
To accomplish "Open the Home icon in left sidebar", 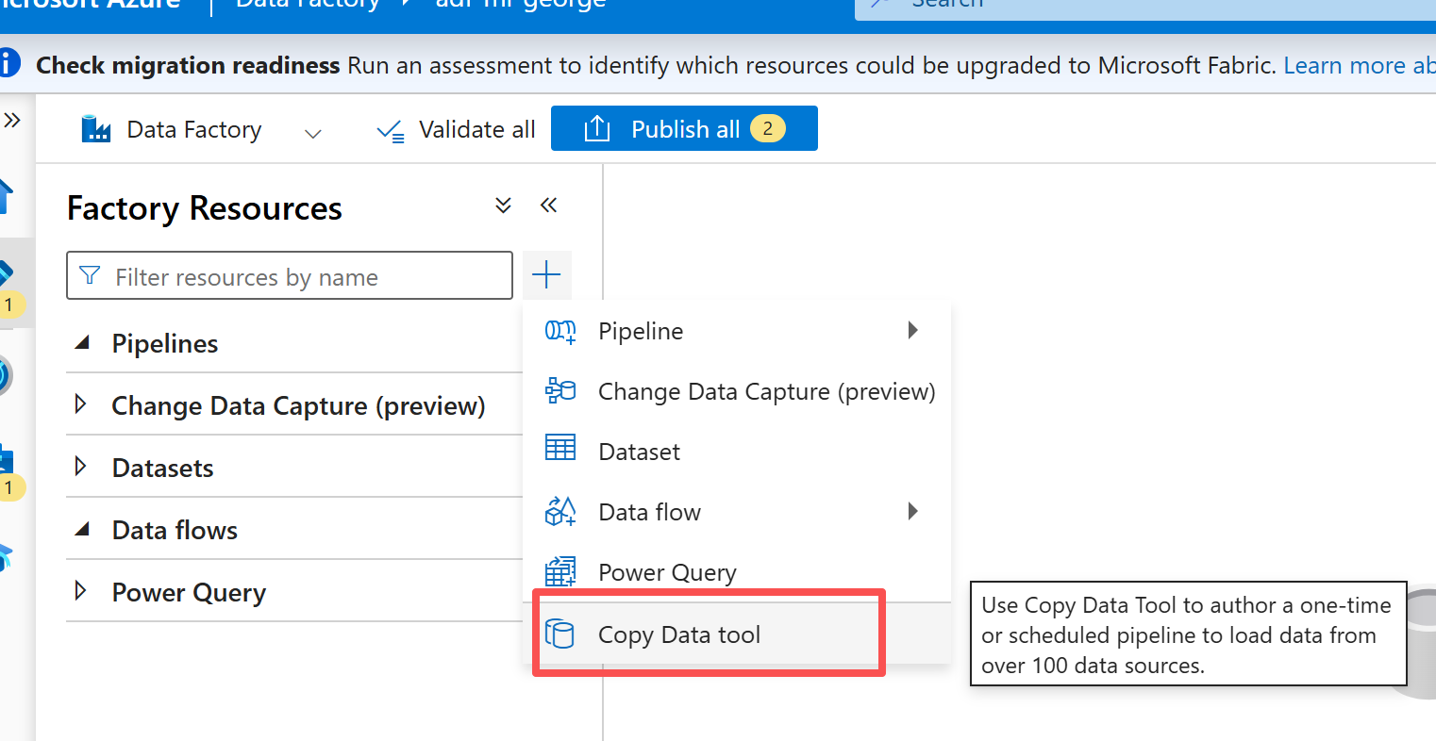I will point(6,196).
